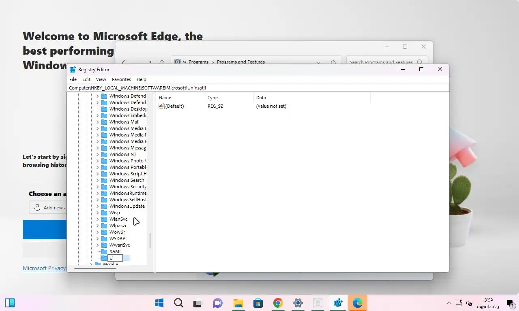Image resolution: width=519 pixels, height=311 pixels.
Task: Select the Windows Media D key
Action: coord(128,128)
